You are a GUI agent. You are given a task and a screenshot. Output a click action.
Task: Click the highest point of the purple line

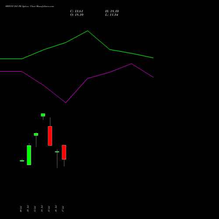point(131,64)
